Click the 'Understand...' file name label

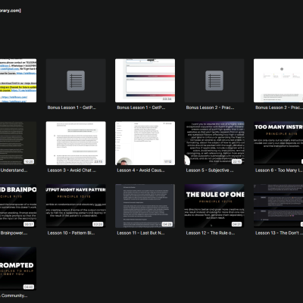coord(14,170)
